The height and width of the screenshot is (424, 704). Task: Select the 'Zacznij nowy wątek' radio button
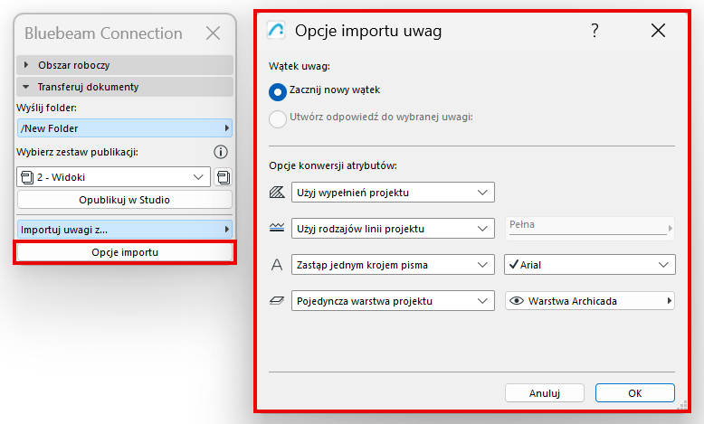(278, 91)
